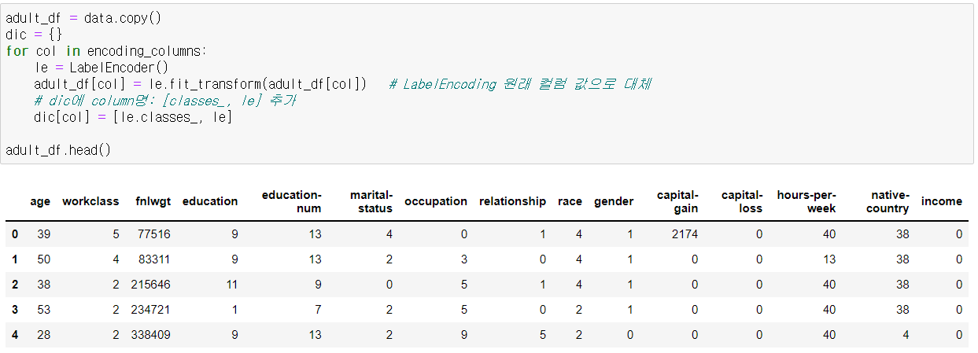978x353 pixels.
Task: Click the 'for col in encoding_columns:' line
Action: [x=106, y=50]
